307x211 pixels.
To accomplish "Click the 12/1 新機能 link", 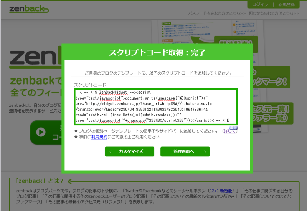I will click(221, 191).
